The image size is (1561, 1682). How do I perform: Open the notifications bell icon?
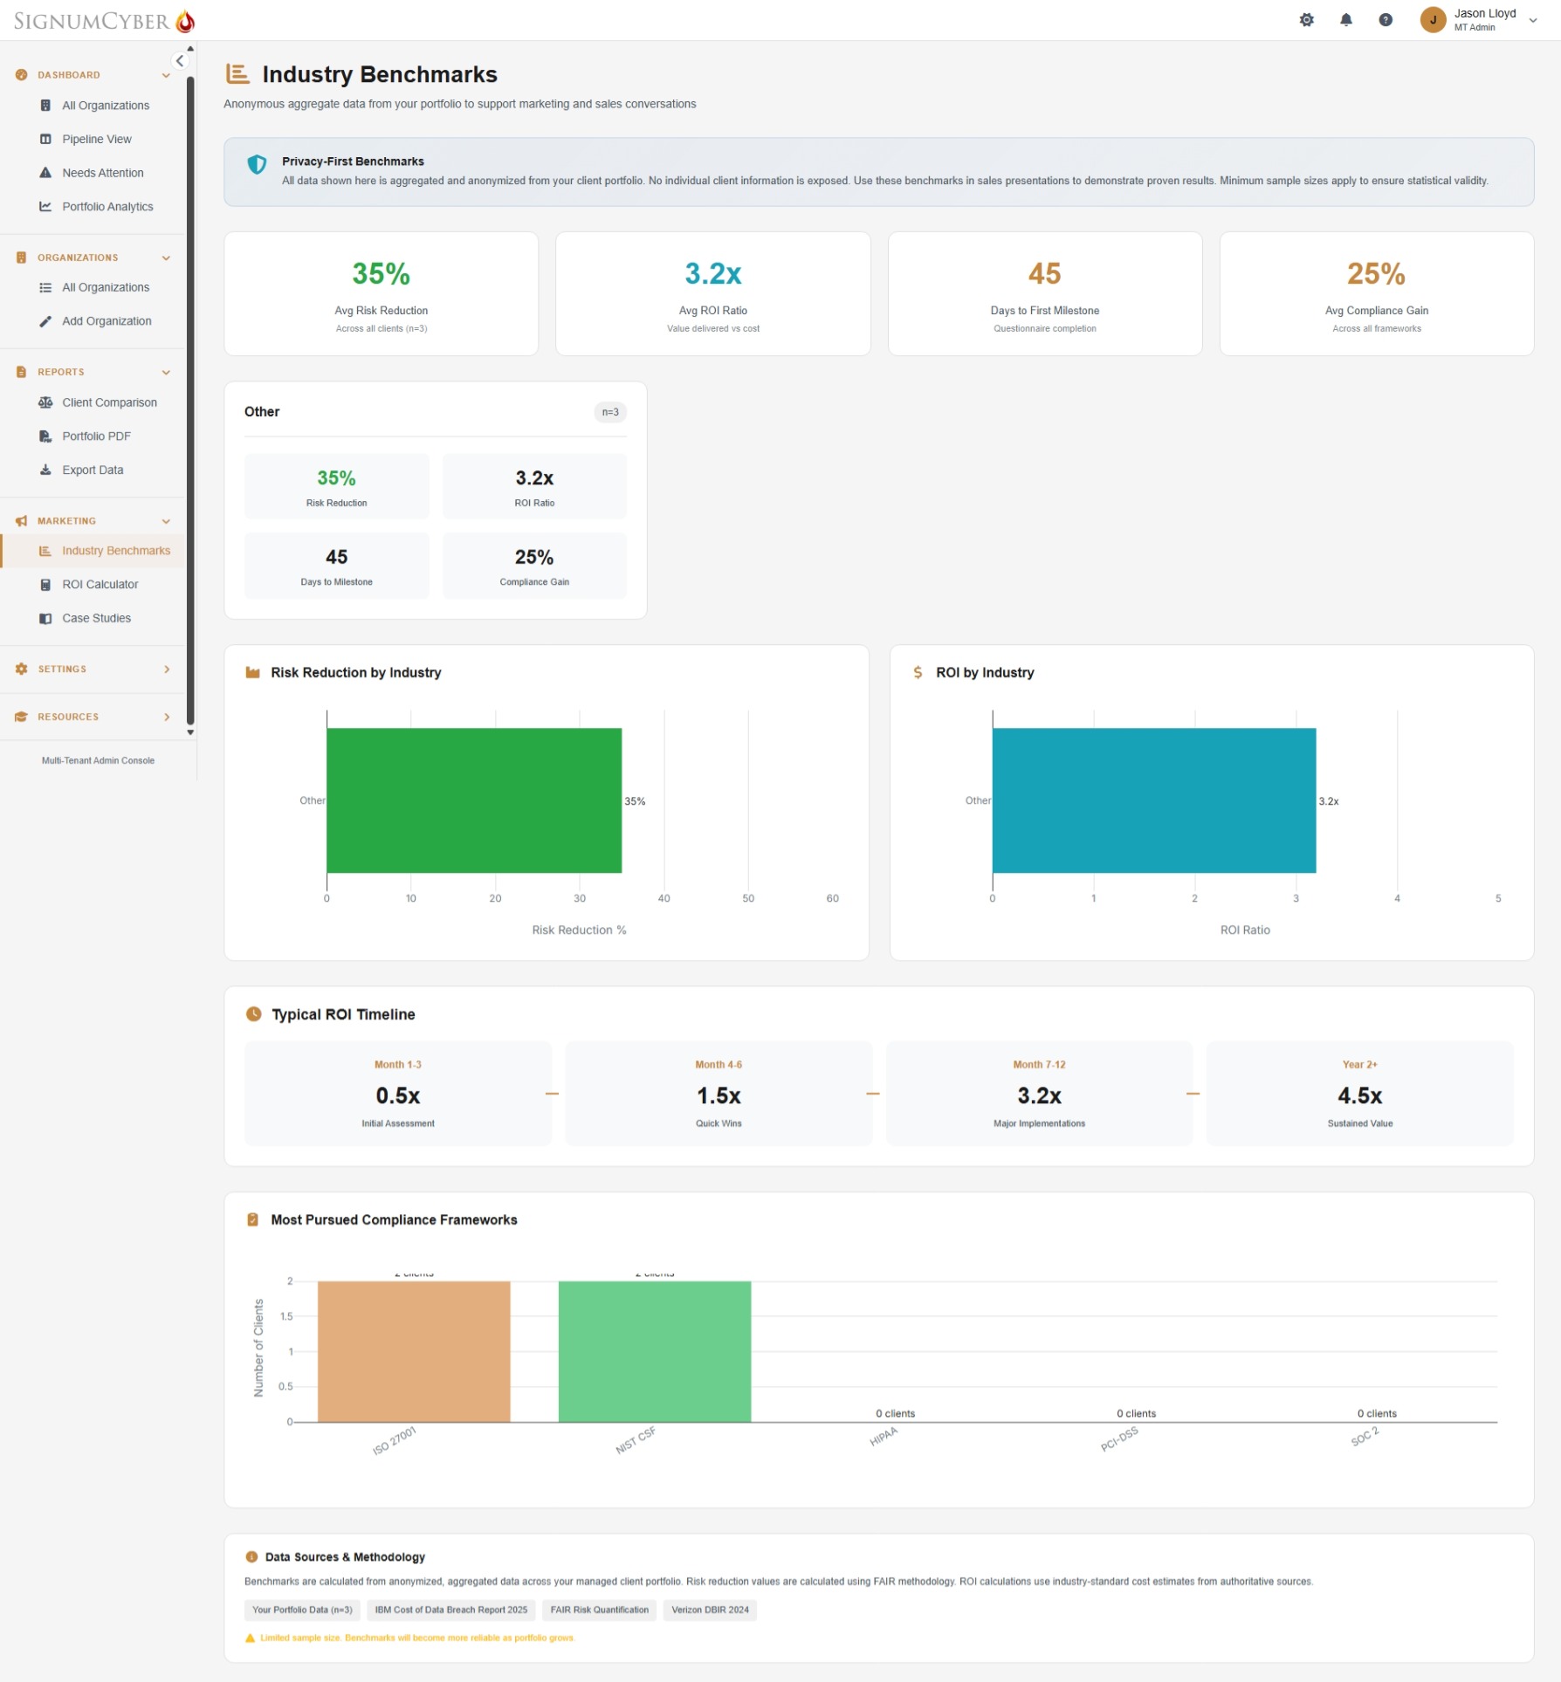point(1346,19)
